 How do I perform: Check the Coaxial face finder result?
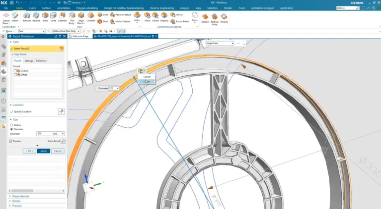(x=15, y=71)
